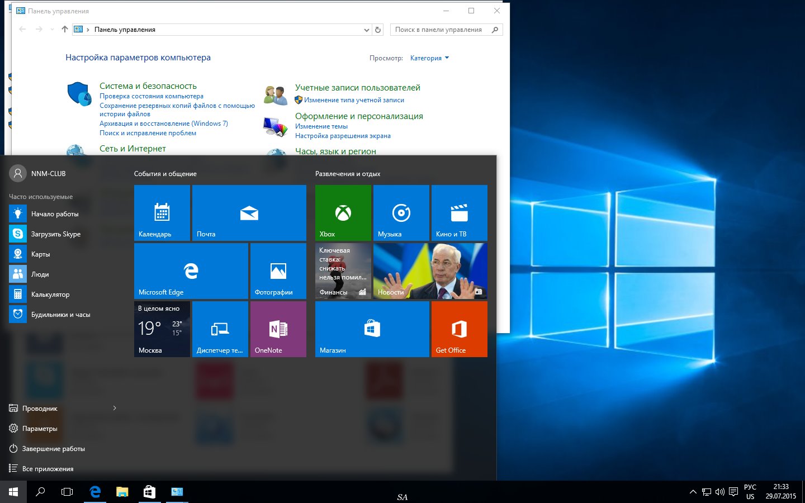Click the Windows Start button
This screenshot has height=503, width=805.
click(x=13, y=492)
